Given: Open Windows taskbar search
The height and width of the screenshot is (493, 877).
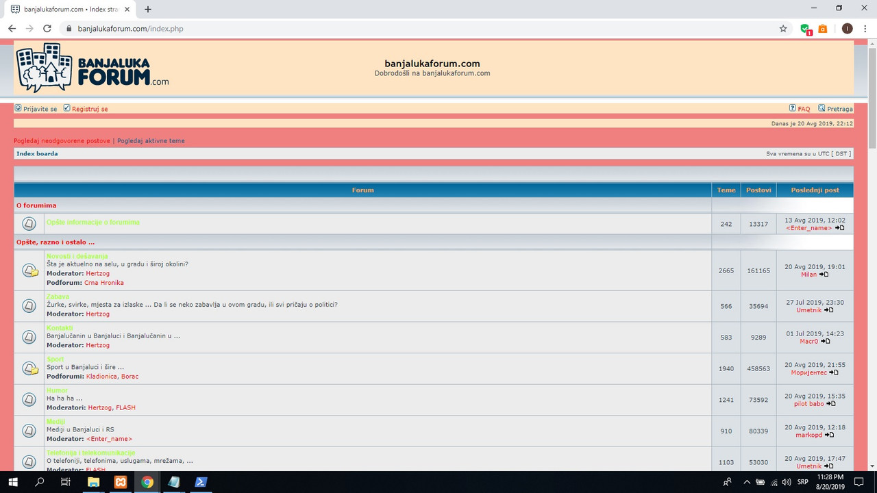Looking at the screenshot, I should point(40,482).
